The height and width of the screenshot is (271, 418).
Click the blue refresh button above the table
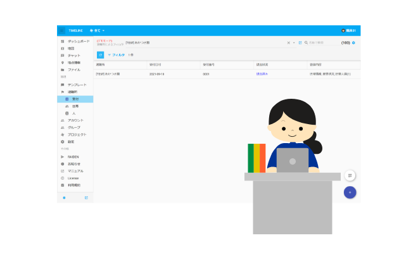tap(100, 55)
